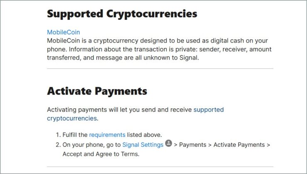
Task: Click the 'cryptocurrencies' link text
Action: [x=72, y=118]
